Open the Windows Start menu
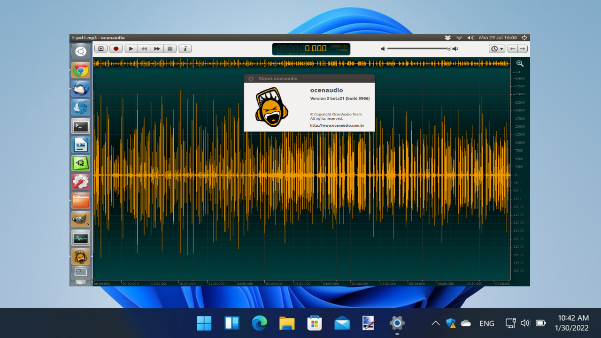Screen dimensions: 601x338 click(204, 323)
